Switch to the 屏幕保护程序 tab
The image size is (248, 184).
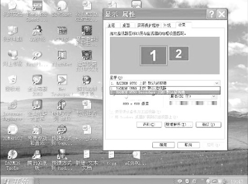point(148,25)
